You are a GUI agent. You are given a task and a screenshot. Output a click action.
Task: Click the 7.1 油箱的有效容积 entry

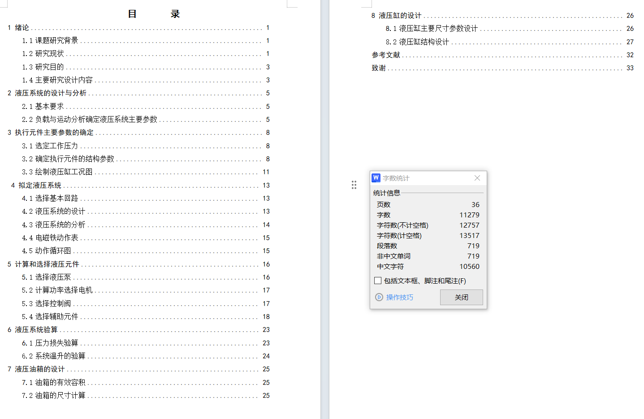point(146,382)
